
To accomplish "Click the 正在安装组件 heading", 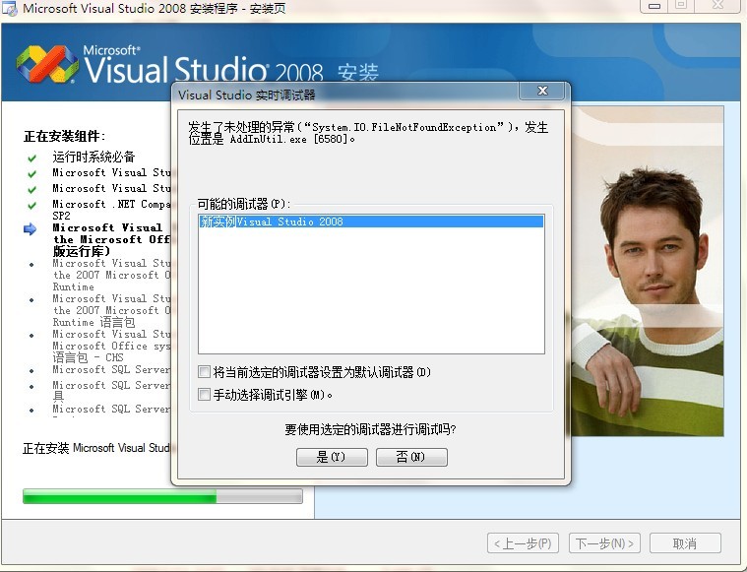I will (65, 136).
